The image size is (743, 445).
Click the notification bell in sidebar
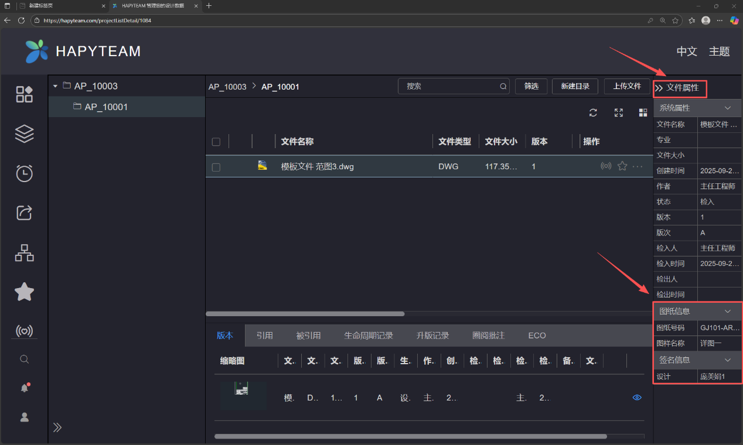tap(25, 388)
